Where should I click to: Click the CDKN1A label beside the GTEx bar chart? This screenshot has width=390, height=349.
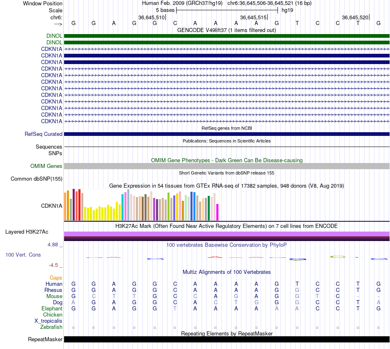click(51, 206)
